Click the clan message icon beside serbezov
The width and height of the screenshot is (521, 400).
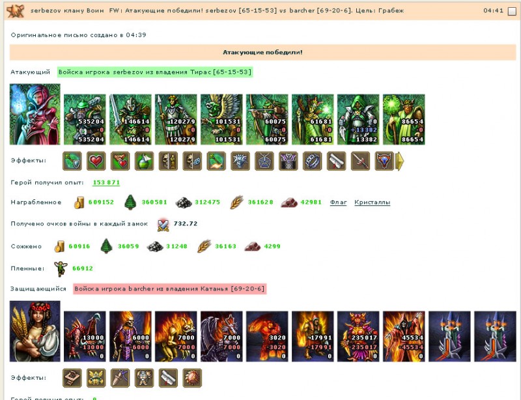coord(16,11)
